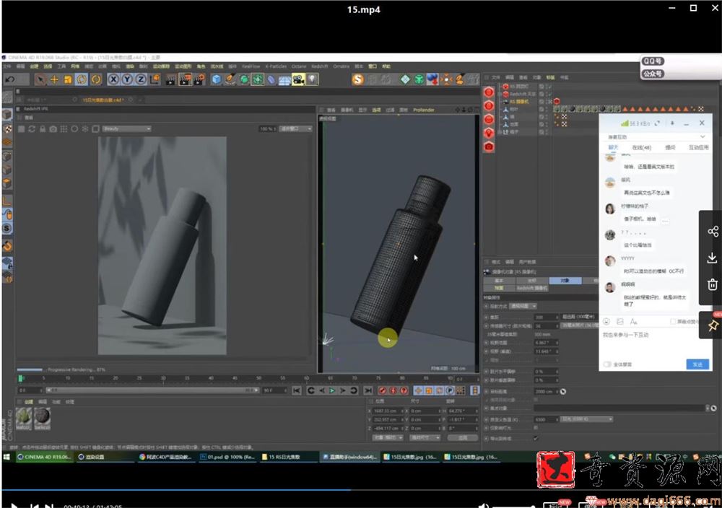Open the size mode dropdown in coordinates
722x508 pixels.
tap(425, 437)
